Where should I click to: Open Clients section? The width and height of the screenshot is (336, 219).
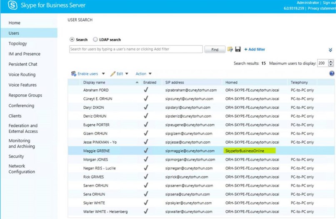pos(15,116)
